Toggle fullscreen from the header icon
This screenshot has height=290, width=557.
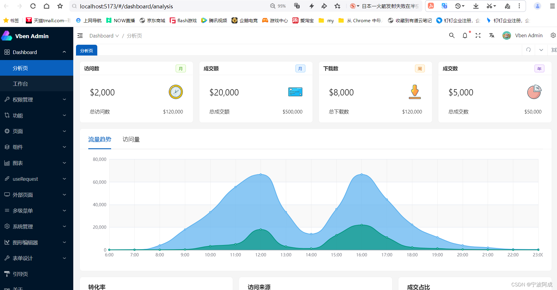478,35
